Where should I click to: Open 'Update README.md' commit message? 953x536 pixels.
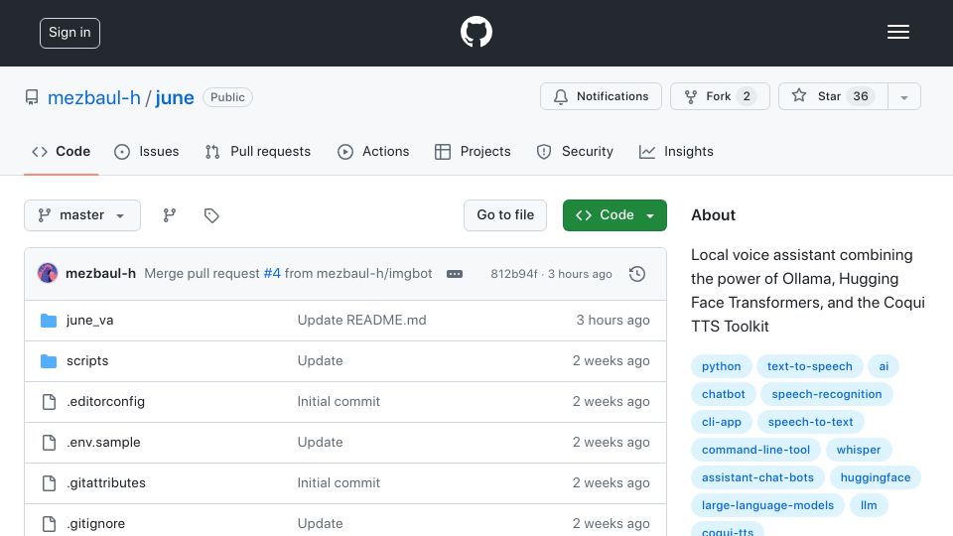[361, 321]
